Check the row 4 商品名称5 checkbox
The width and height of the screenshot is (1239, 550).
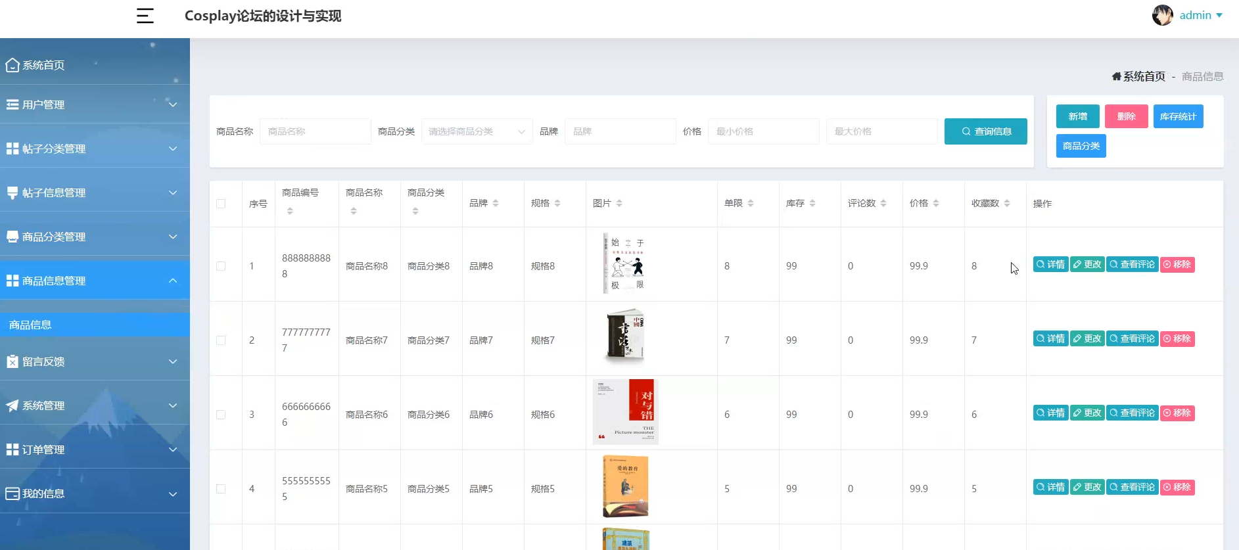click(x=221, y=489)
